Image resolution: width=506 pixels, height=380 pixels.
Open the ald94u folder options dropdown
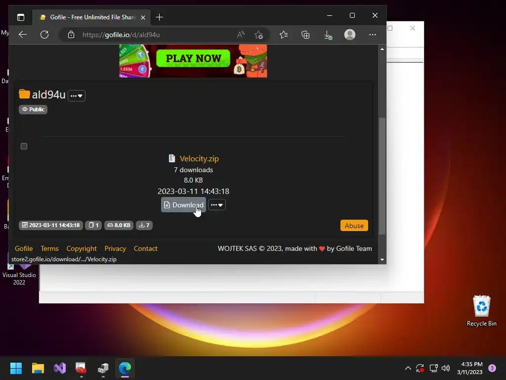[x=77, y=95]
